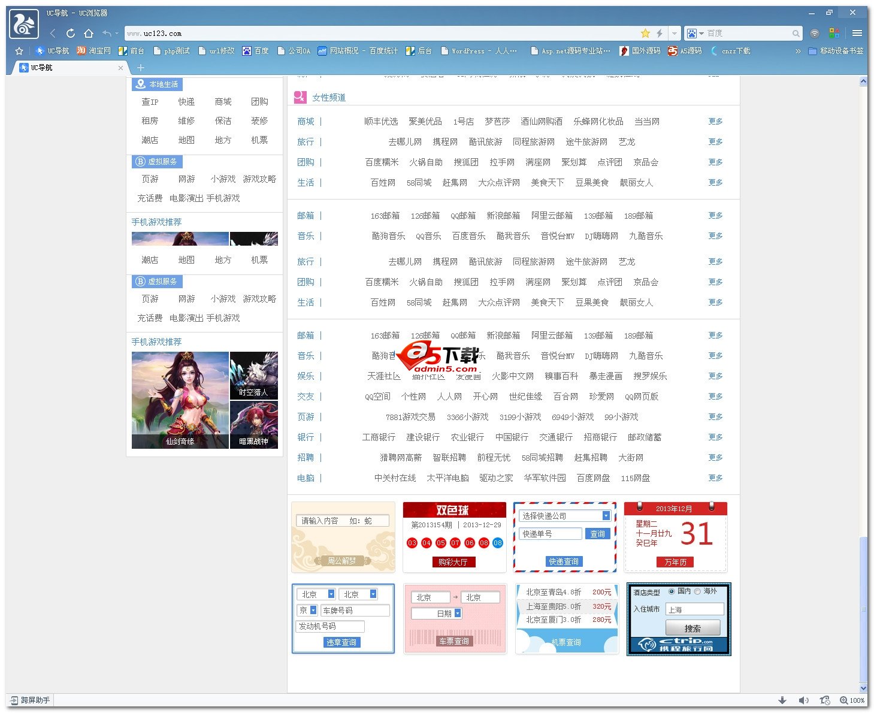Open the 时空猎人 game thumbnail
The image size is (874, 713).
pos(254,376)
